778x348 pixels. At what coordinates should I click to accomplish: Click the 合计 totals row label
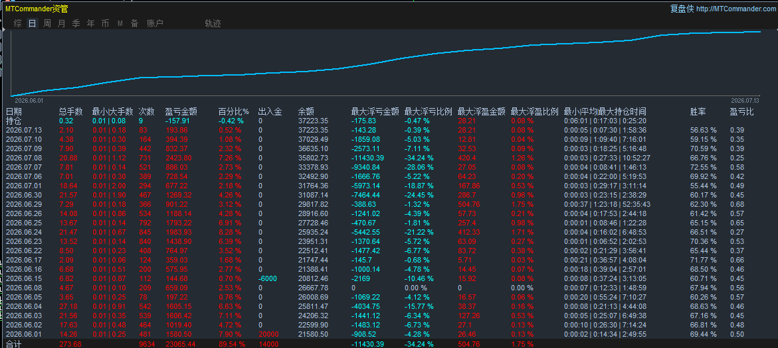click(13, 343)
